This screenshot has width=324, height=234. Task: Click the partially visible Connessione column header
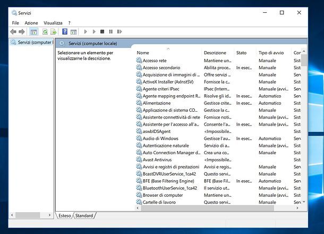(x=296, y=53)
